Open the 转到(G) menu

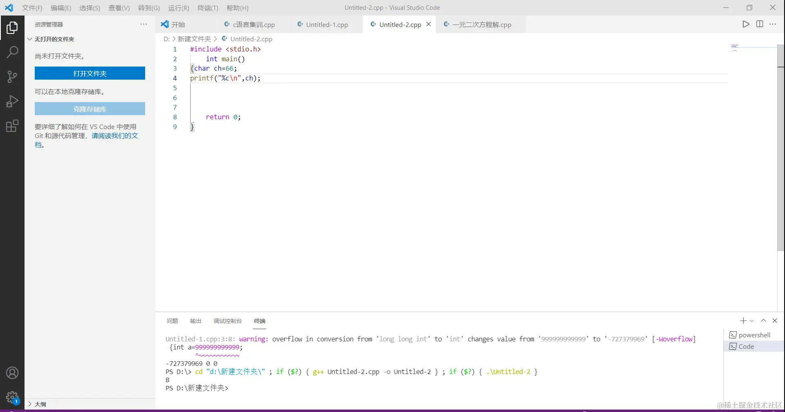click(149, 8)
